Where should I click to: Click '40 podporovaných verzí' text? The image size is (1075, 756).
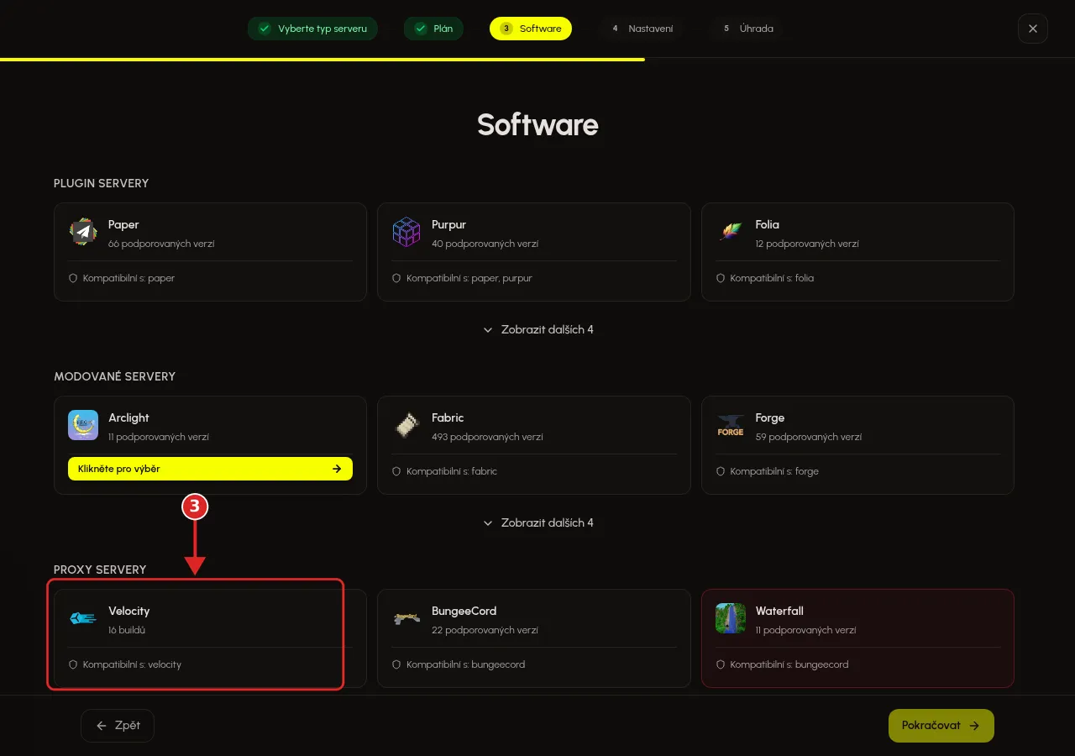coord(485,244)
